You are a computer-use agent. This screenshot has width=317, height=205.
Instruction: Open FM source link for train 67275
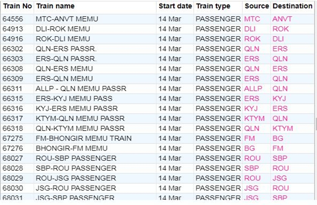coord(249,138)
